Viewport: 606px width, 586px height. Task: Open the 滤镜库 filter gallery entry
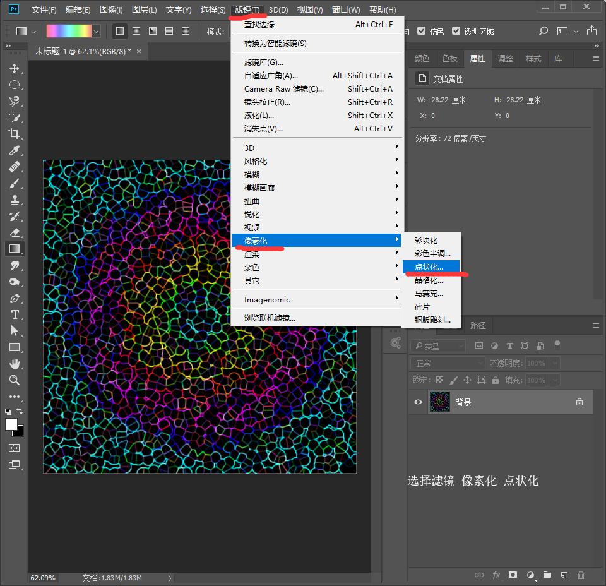(x=264, y=63)
